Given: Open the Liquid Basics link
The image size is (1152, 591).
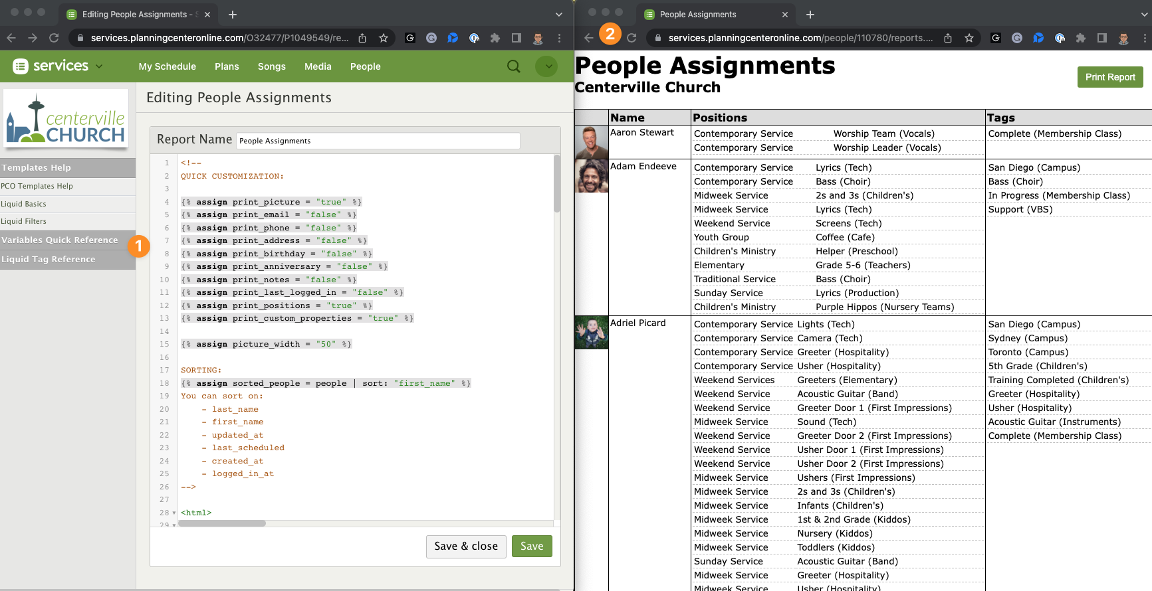Looking at the screenshot, I should point(23,204).
